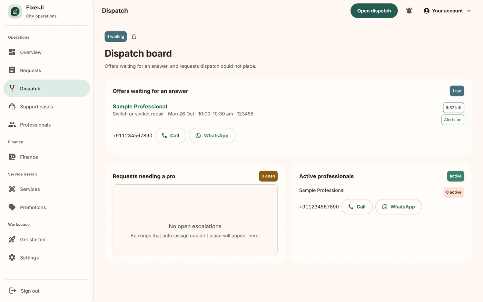Open Support cases from sidebar

[x=47, y=107]
